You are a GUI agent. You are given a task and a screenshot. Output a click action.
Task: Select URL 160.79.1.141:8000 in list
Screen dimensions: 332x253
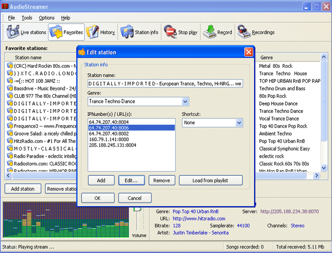click(131, 139)
